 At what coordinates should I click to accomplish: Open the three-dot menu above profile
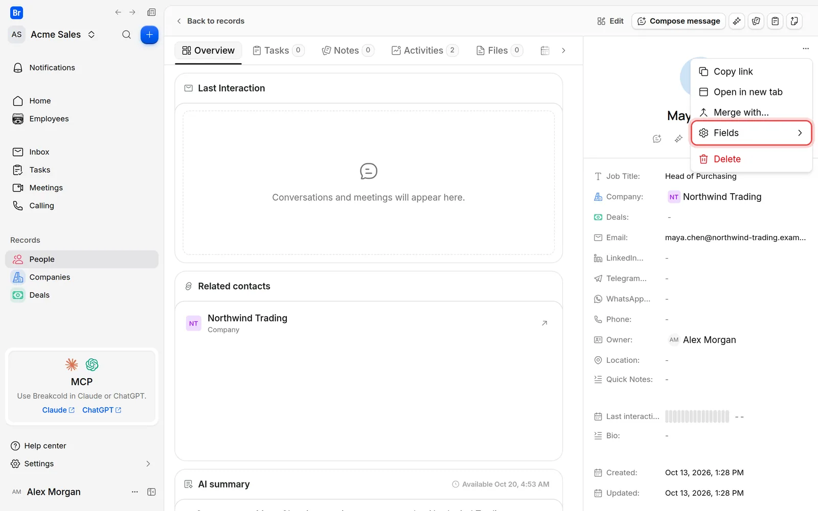pyautogui.click(x=806, y=49)
